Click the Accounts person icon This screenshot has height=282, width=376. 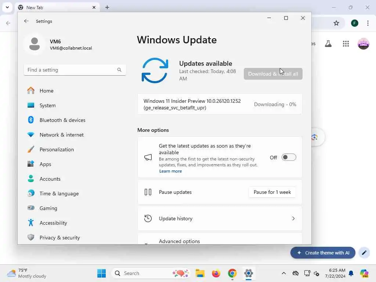tap(31, 179)
